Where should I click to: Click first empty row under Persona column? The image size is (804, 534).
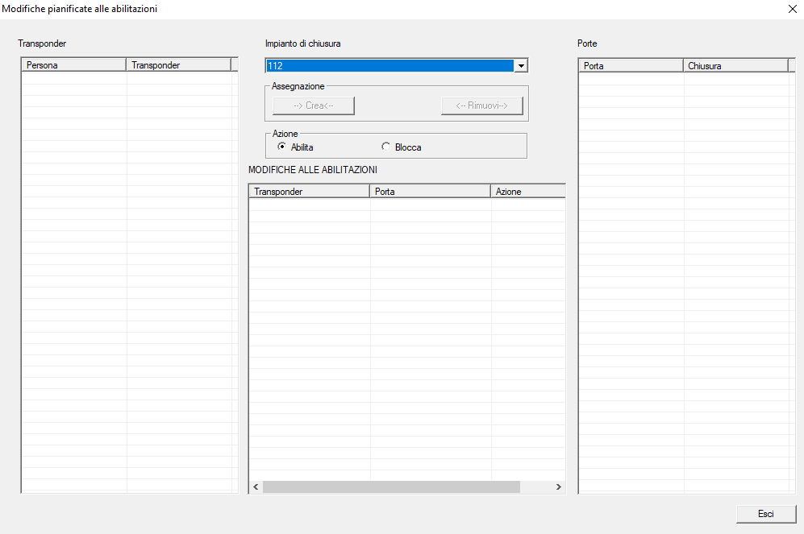click(73, 78)
